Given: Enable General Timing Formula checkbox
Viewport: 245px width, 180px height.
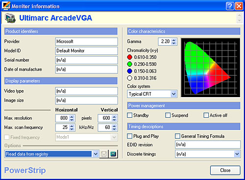Looking at the screenshot, I should (x=177, y=136).
